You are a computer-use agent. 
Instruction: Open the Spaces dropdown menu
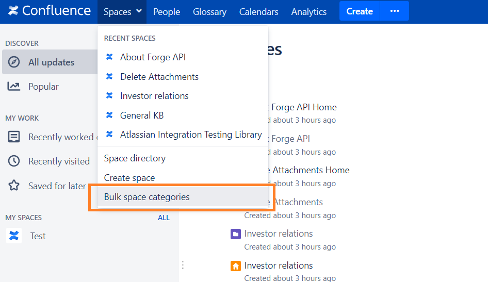122,11
